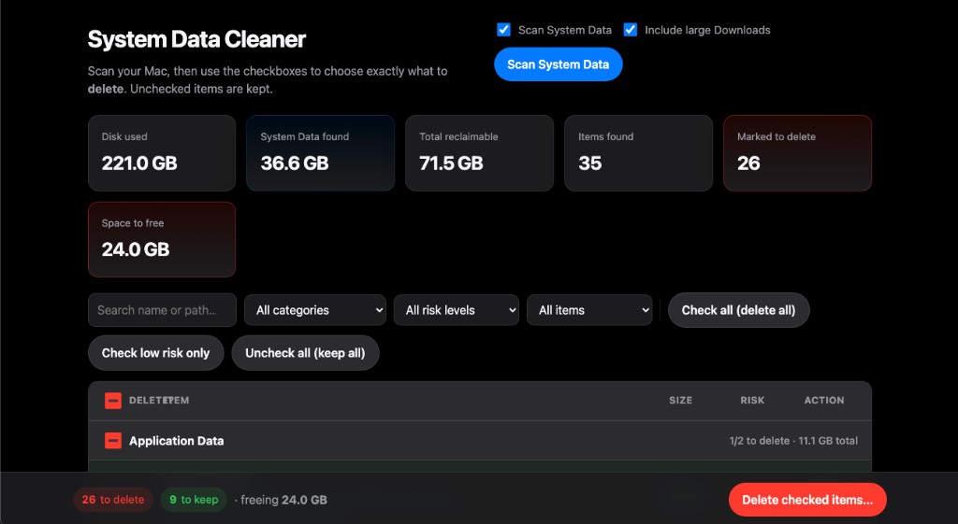Click the Disk used 221.0 GB card

coord(162,153)
